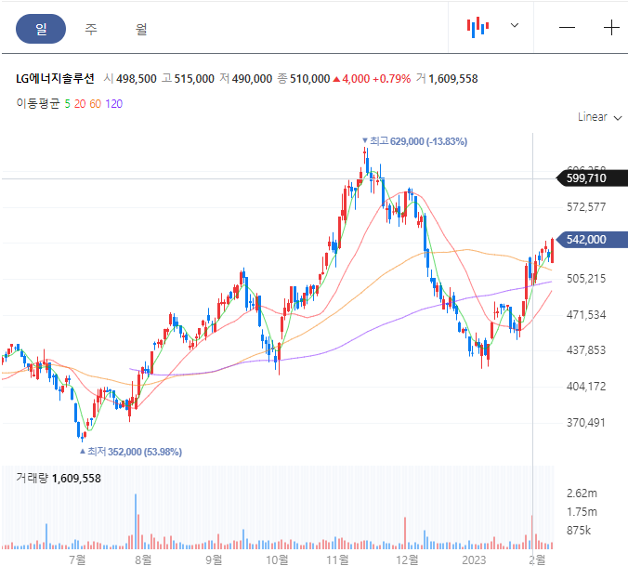Image resolution: width=628 pixels, height=566 pixels.
Task: Click the 20-day moving average label
Action: [80, 104]
